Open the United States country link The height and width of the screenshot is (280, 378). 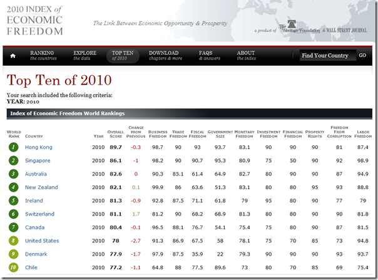(42, 241)
